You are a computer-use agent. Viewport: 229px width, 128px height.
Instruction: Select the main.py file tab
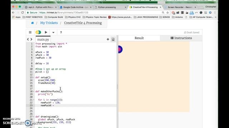click(43, 39)
